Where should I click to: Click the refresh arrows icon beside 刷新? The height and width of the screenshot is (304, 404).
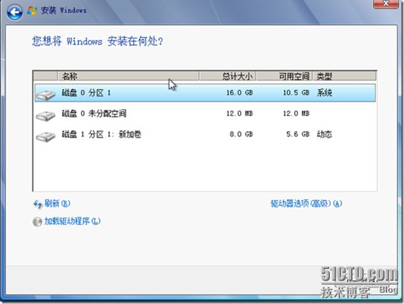coord(38,204)
